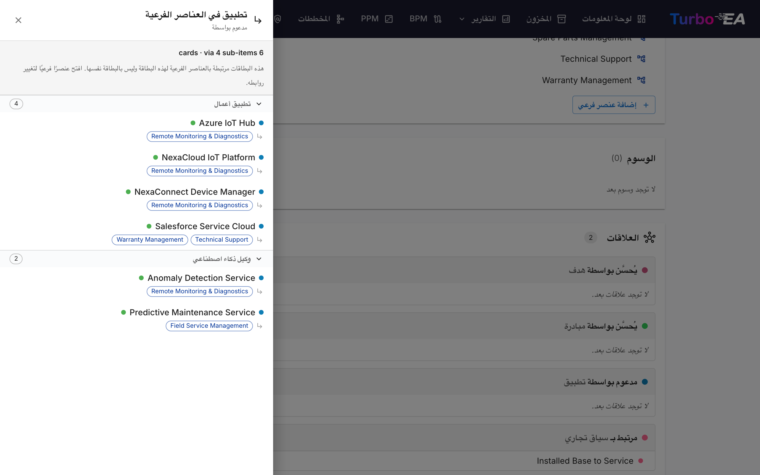Click green status dot beside Predictive Maintenance Service
Viewport: 760px width, 475px height.
(x=123, y=312)
